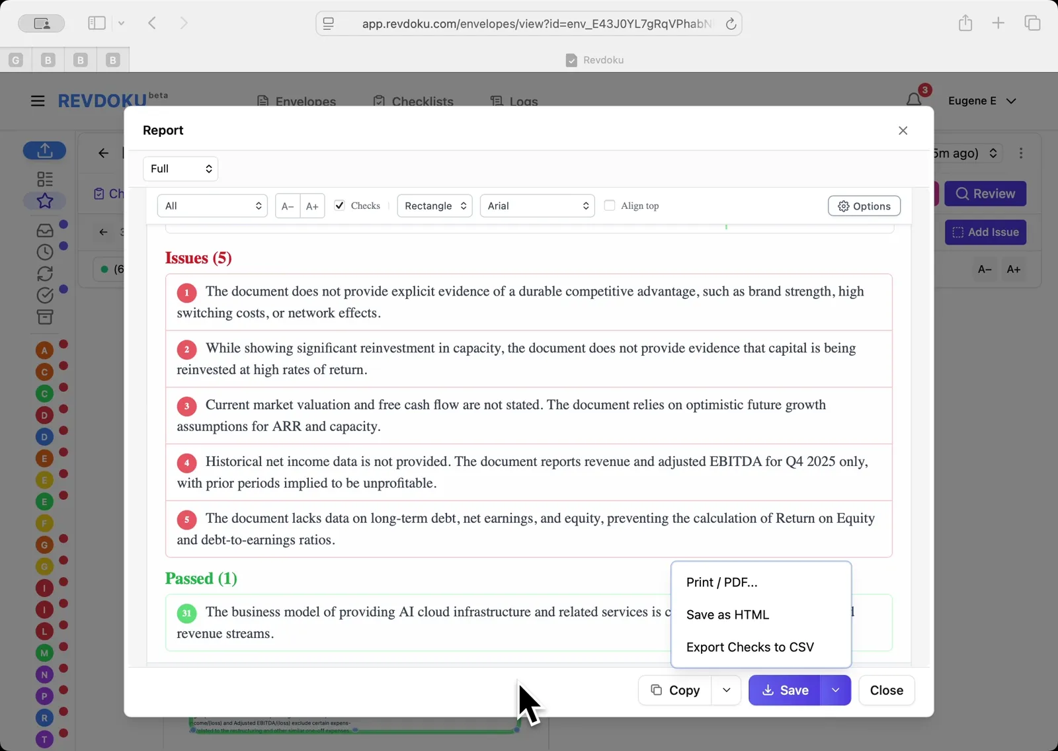Open the Save button's chevron dropdown
Image resolution: width=1058 pixels, height=751 pixels.
click(835, 690)
